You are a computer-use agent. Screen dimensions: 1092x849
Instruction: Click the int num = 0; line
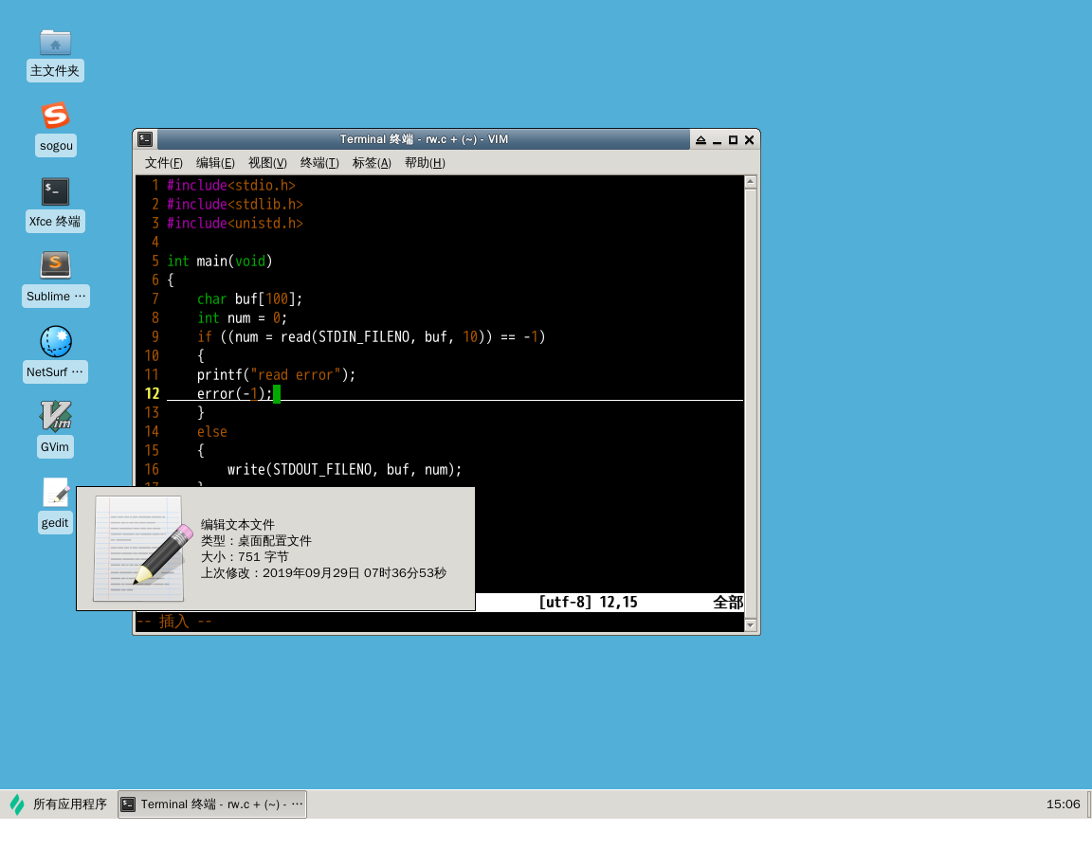(242, 317)
